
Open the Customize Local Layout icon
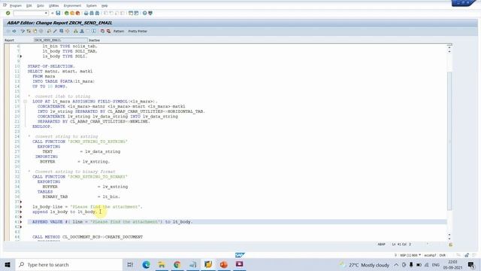point(150,14)
